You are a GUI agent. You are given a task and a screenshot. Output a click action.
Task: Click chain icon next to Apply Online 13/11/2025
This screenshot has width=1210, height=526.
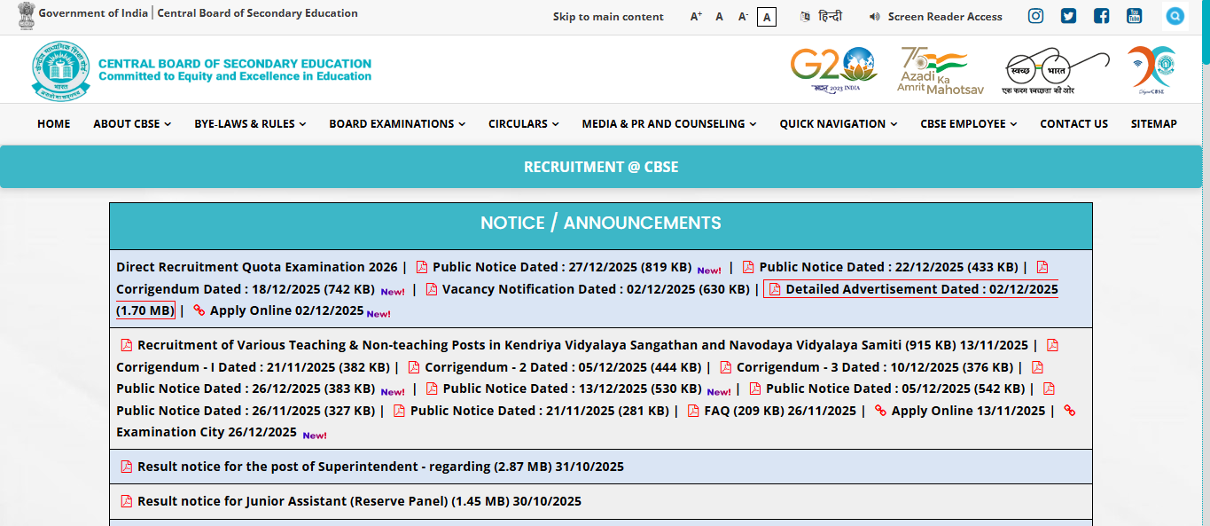click(x=881, y=410)
